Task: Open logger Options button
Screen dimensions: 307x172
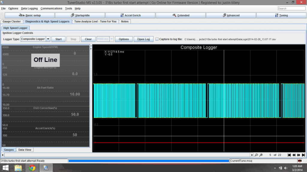Action: [x=124, y=39]
